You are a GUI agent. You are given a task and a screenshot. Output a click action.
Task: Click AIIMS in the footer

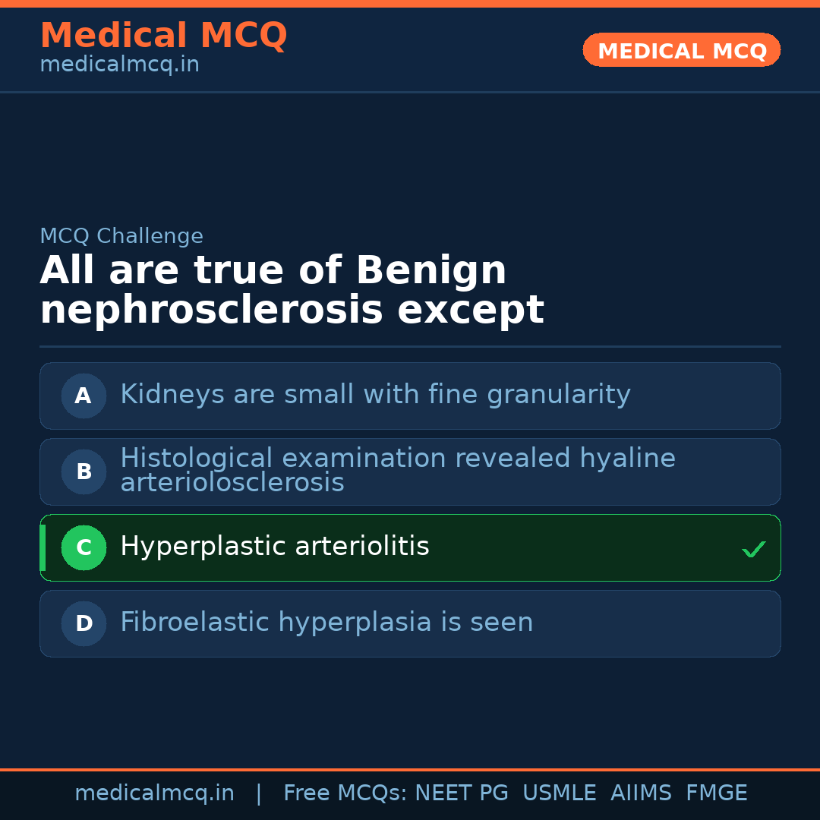coord(641,793)
